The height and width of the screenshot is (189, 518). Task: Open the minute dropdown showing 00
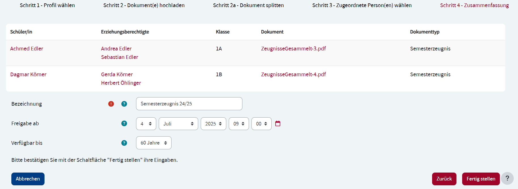click(x=261, y=124)
